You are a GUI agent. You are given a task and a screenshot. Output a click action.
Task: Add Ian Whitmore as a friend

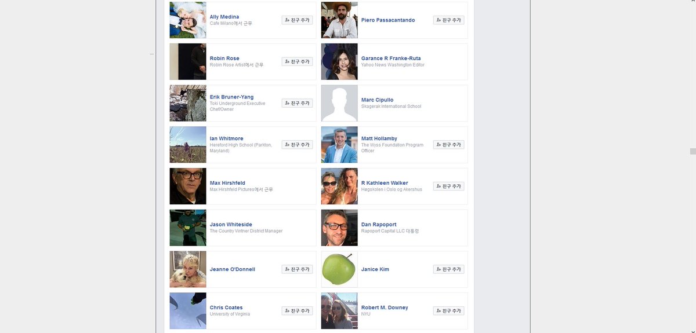coord(297,145)
